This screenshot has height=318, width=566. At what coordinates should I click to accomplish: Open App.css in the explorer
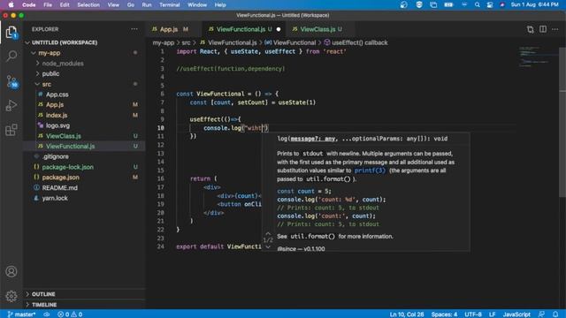57,95
